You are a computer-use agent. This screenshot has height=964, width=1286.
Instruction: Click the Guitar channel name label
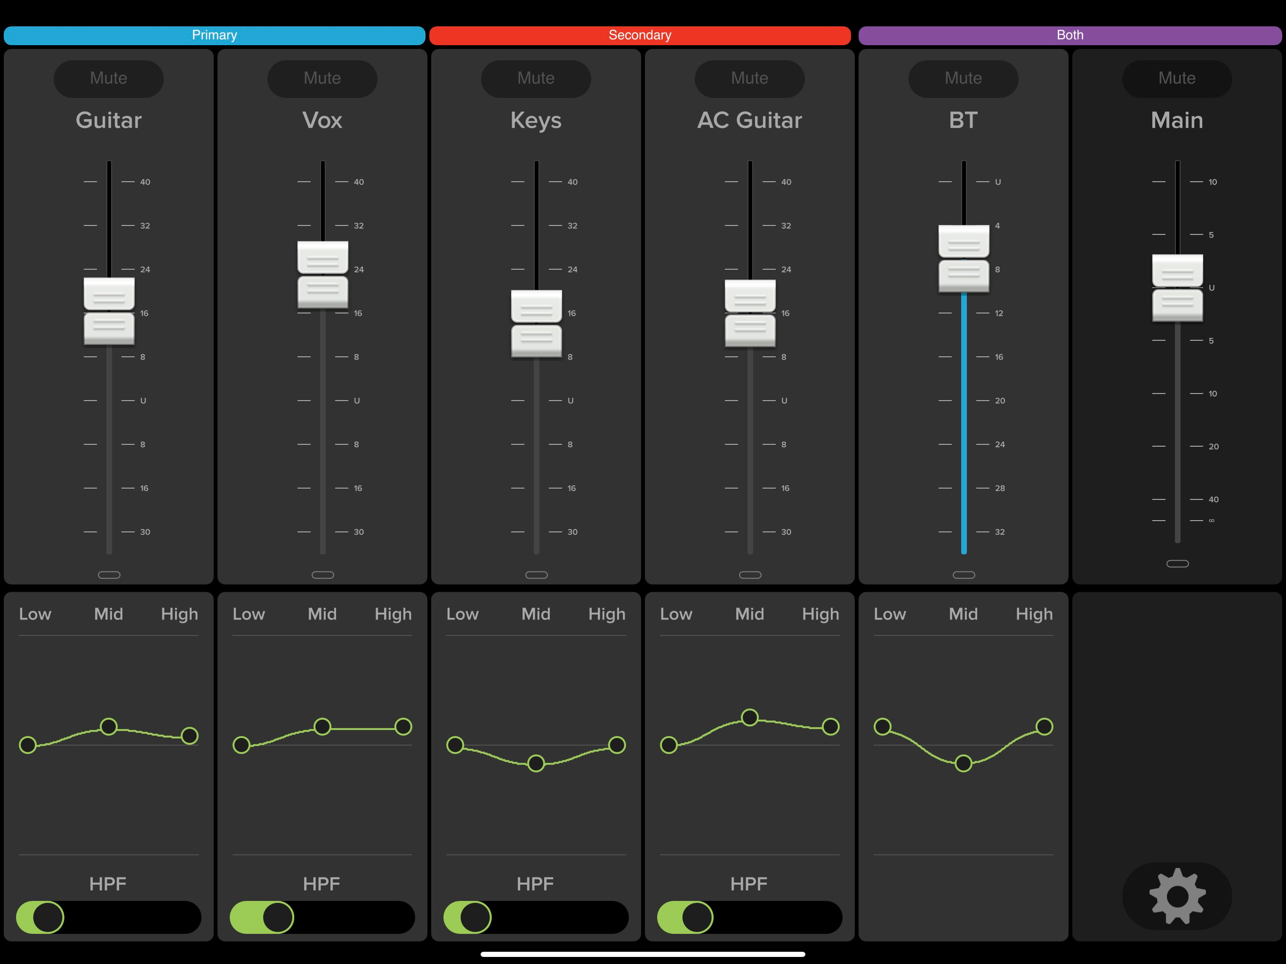[109, 120]
